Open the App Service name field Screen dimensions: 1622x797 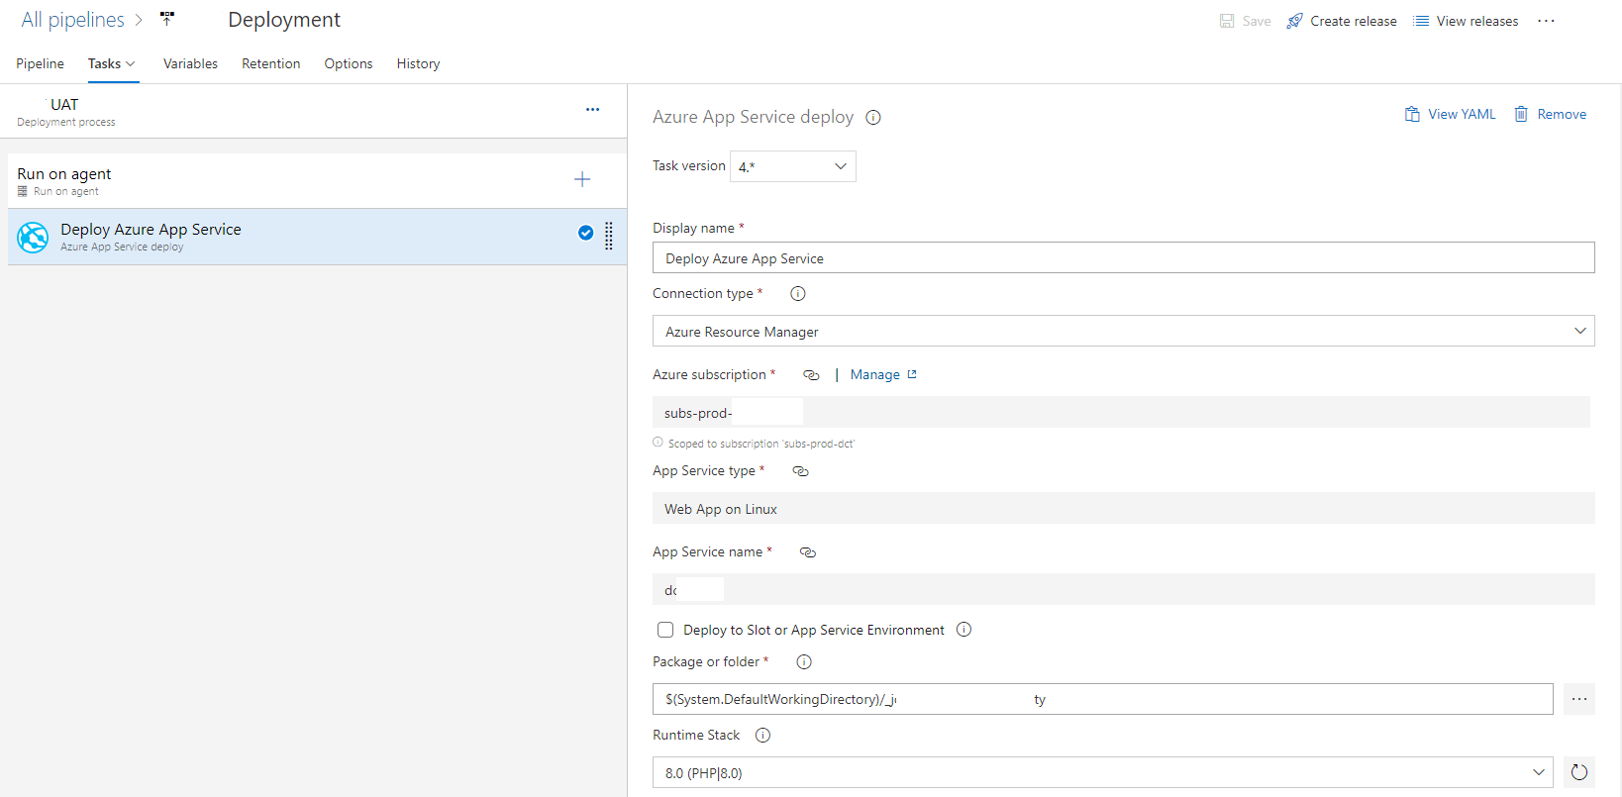1123,589
